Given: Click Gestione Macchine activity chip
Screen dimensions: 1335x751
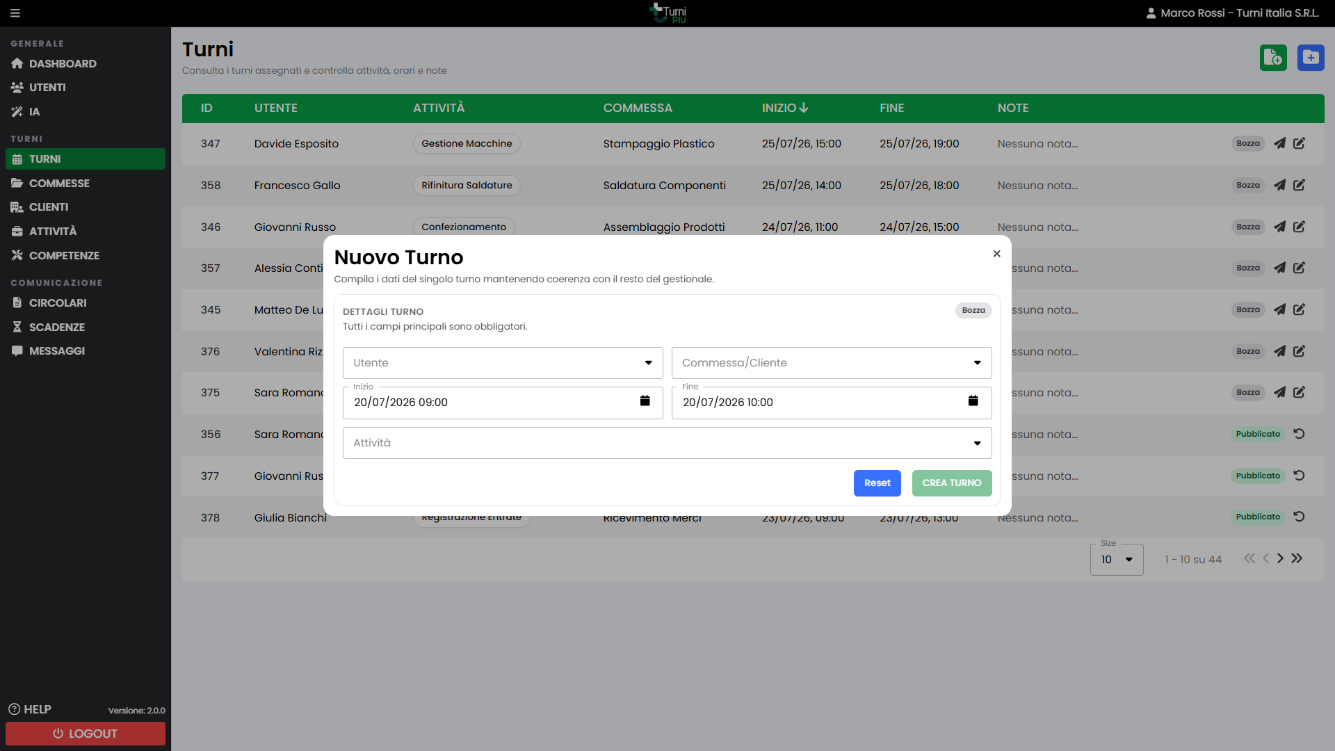Looking at the screenshot, I should 467,143.
